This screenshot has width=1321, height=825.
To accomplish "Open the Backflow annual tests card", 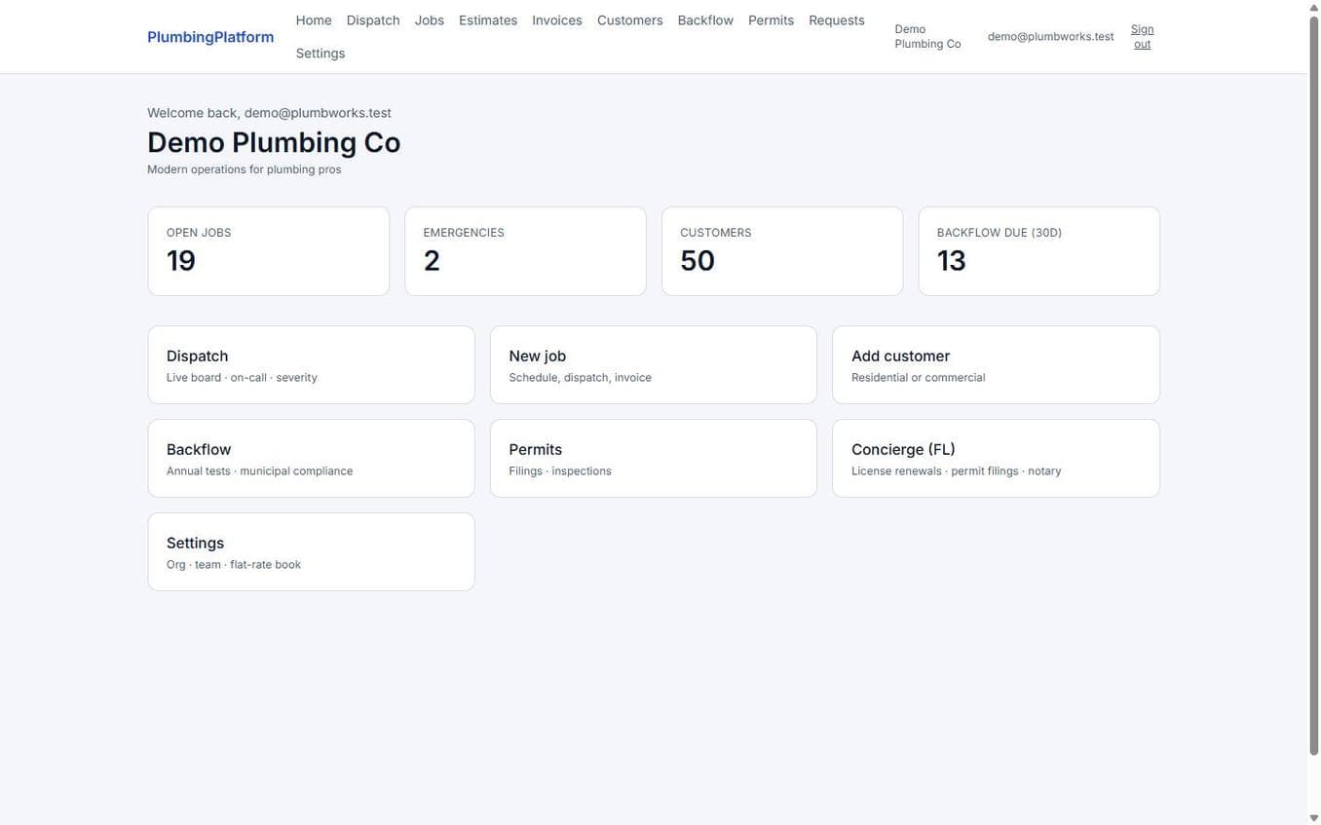I will [311, 459].
